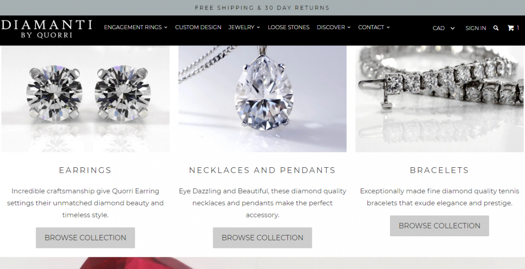Screen dimensions: 525x269
Task: Expand the Contact dropdown menu
Action: pos(374,27)
